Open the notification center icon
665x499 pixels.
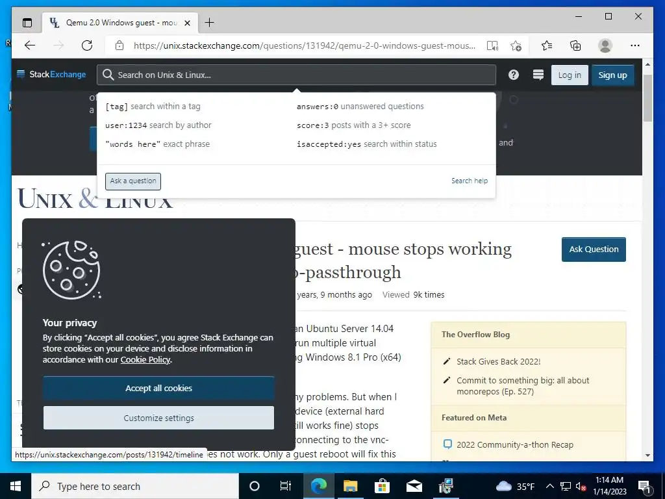(x=644, y=486)
